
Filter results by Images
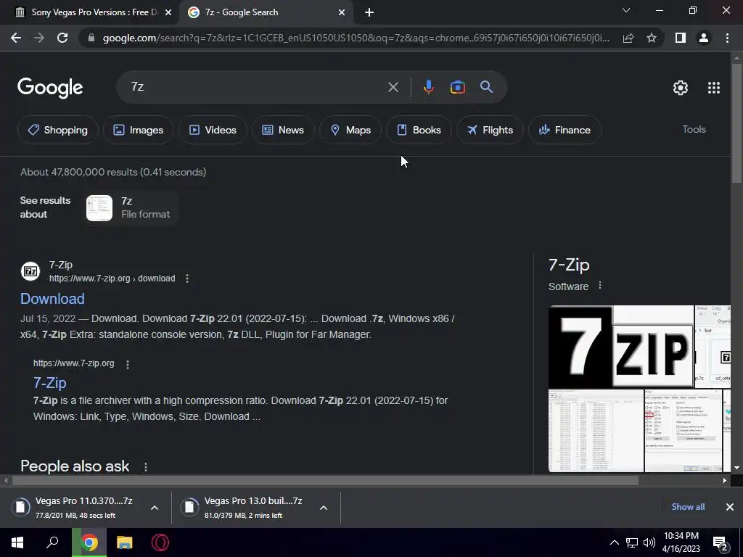pos(139,130)
